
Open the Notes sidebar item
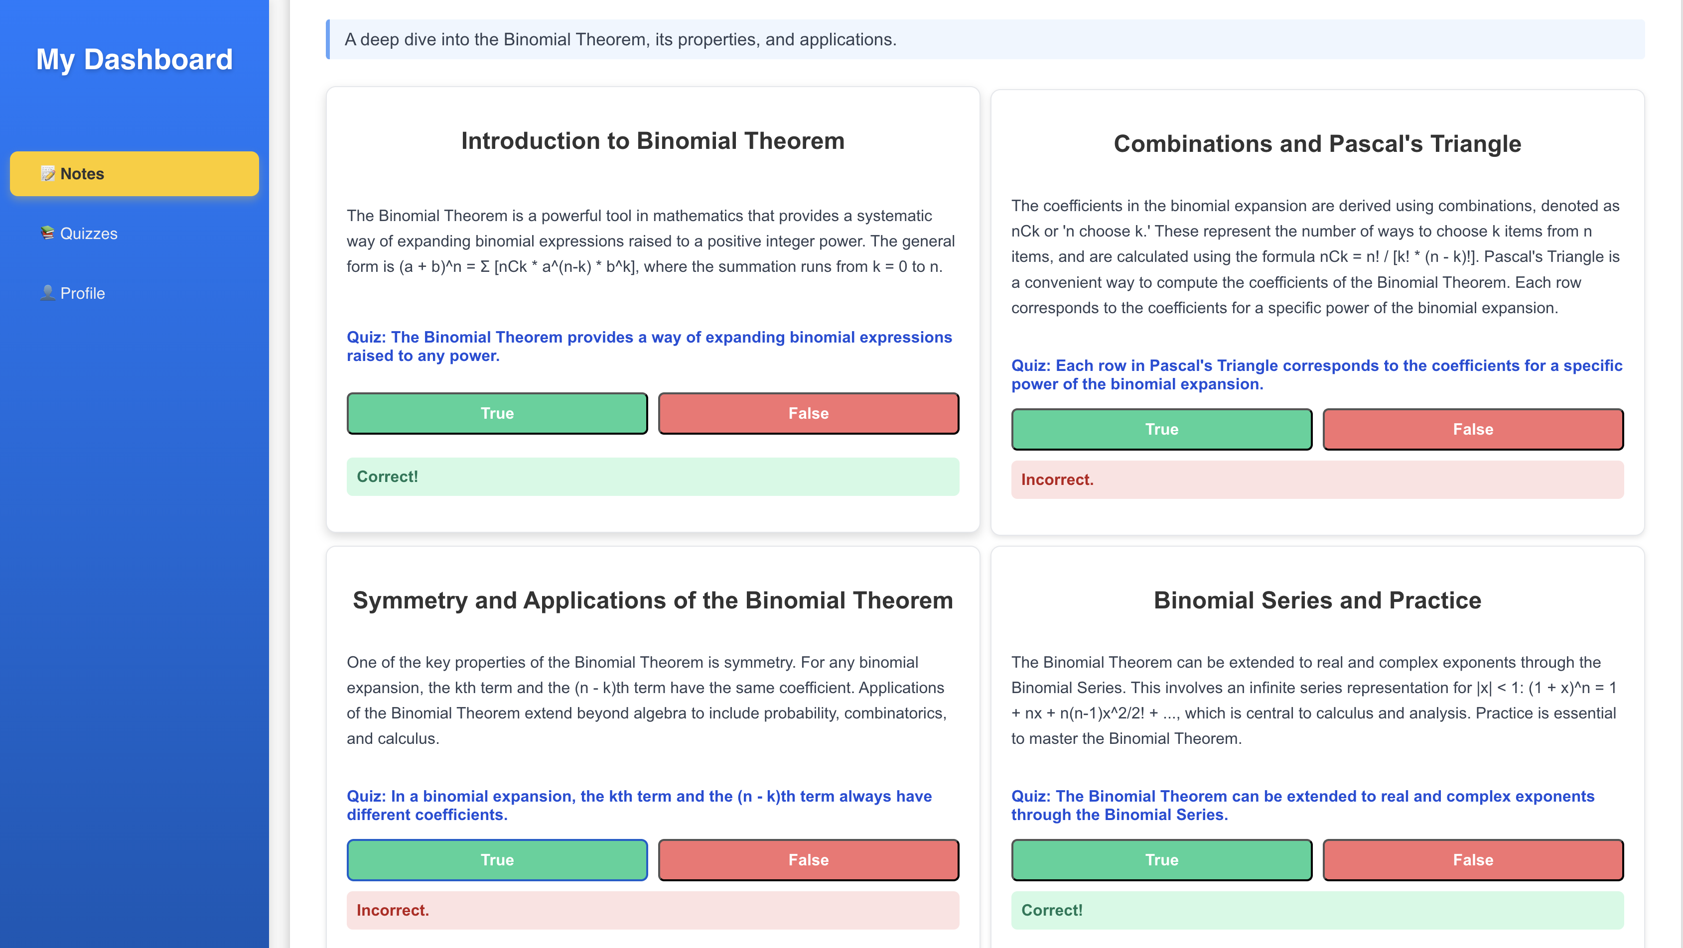135,174
